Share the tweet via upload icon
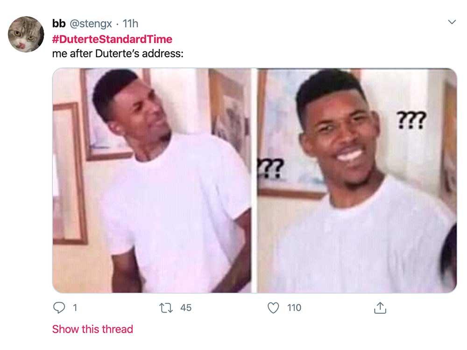 coord(380,308)
